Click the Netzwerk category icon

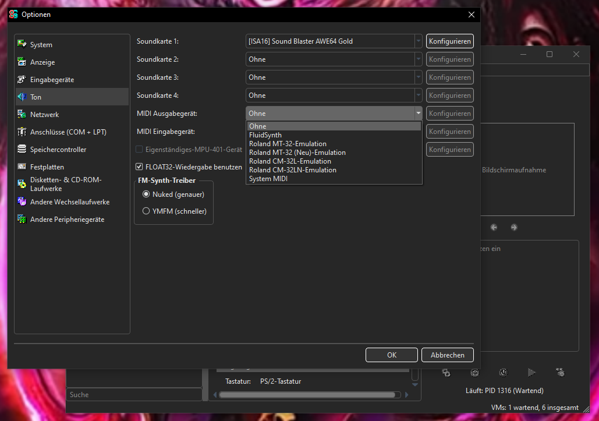21,114
